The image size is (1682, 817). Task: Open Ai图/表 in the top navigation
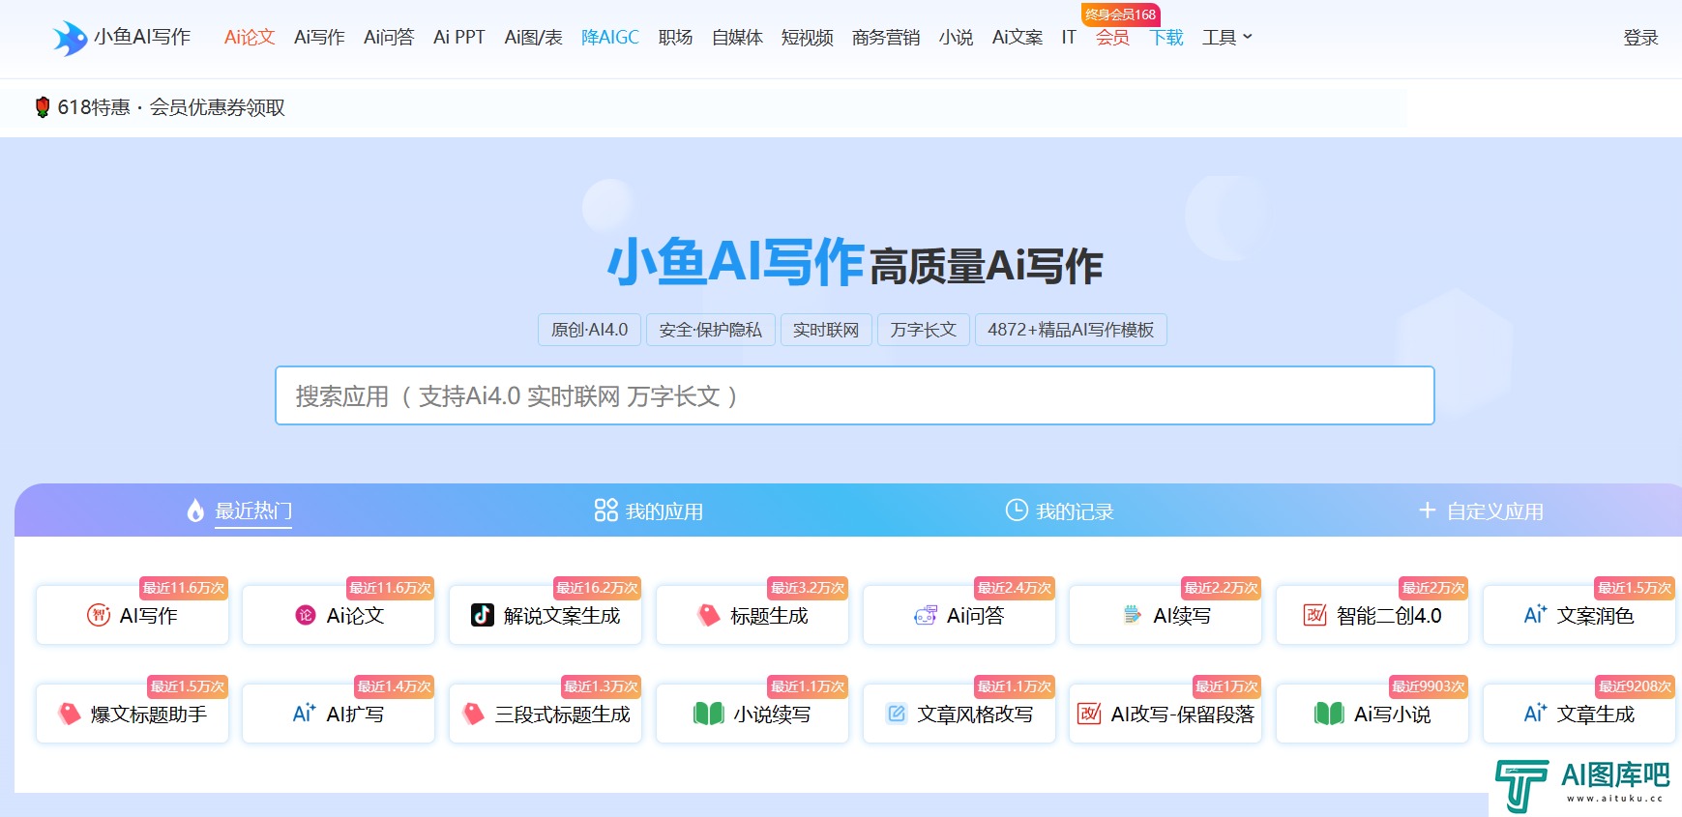[x=533, y=38]
